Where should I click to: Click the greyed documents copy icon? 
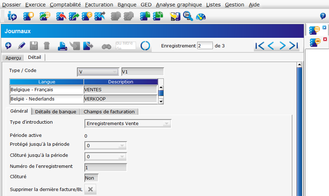pos(116,16)
